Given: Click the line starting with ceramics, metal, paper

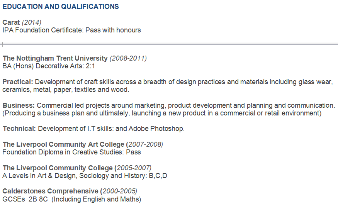Looking at the screenshot, I should click(66, 90).
